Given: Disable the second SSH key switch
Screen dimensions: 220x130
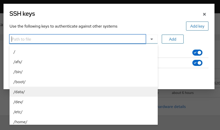Looking at the screenshot, I should click(x=197, y=63).
